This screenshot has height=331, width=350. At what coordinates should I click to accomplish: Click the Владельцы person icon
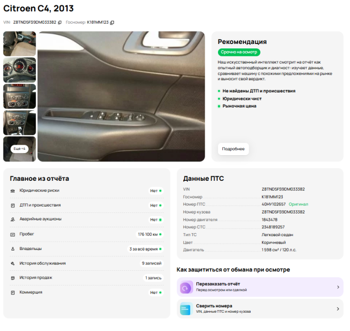(13, 249)
